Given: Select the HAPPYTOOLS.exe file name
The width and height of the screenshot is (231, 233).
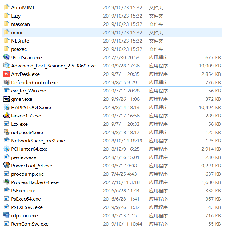Looking at the screenshot, I should coord(31,108).
